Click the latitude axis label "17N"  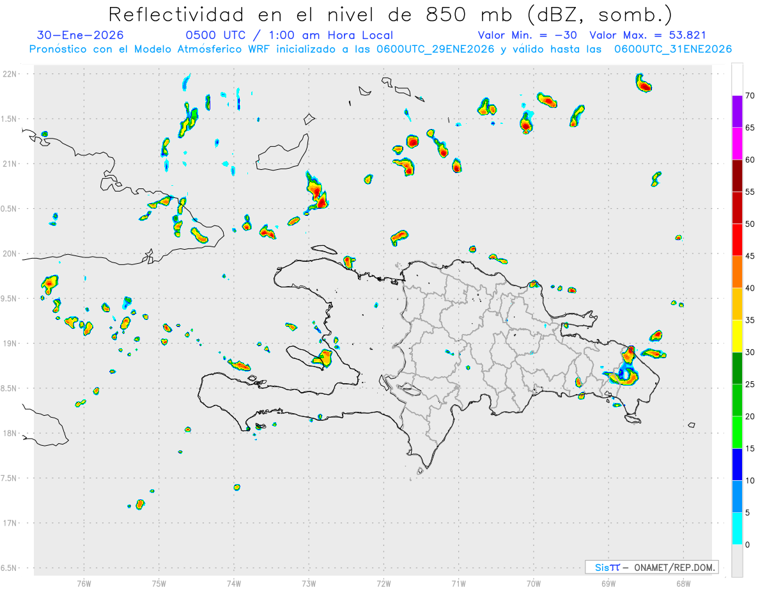10,523
